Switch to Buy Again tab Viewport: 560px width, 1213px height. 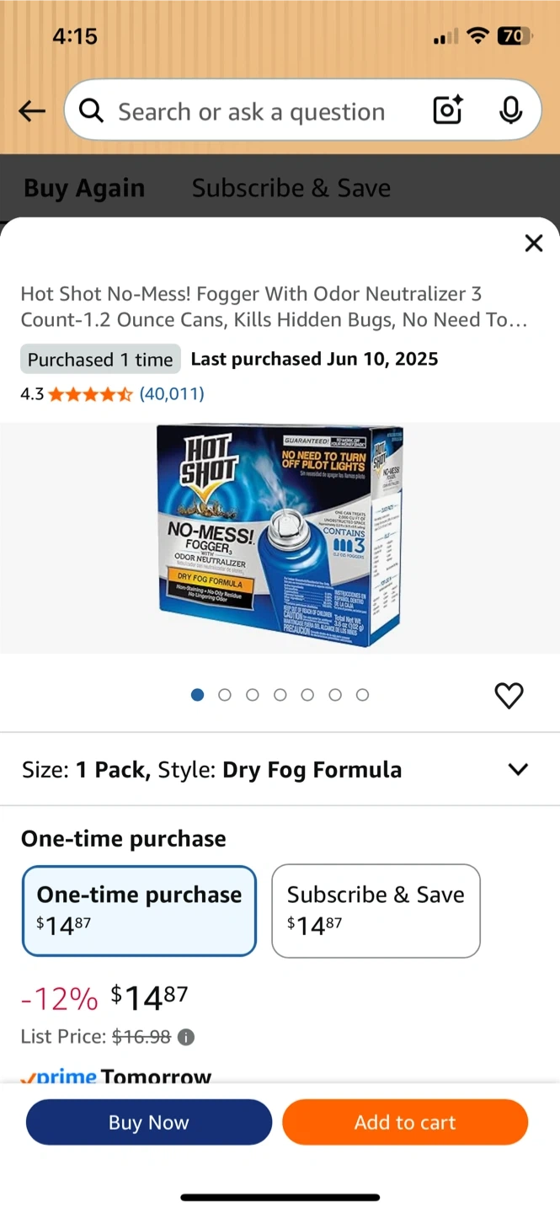pyautogui.click(x=84, y=188)
